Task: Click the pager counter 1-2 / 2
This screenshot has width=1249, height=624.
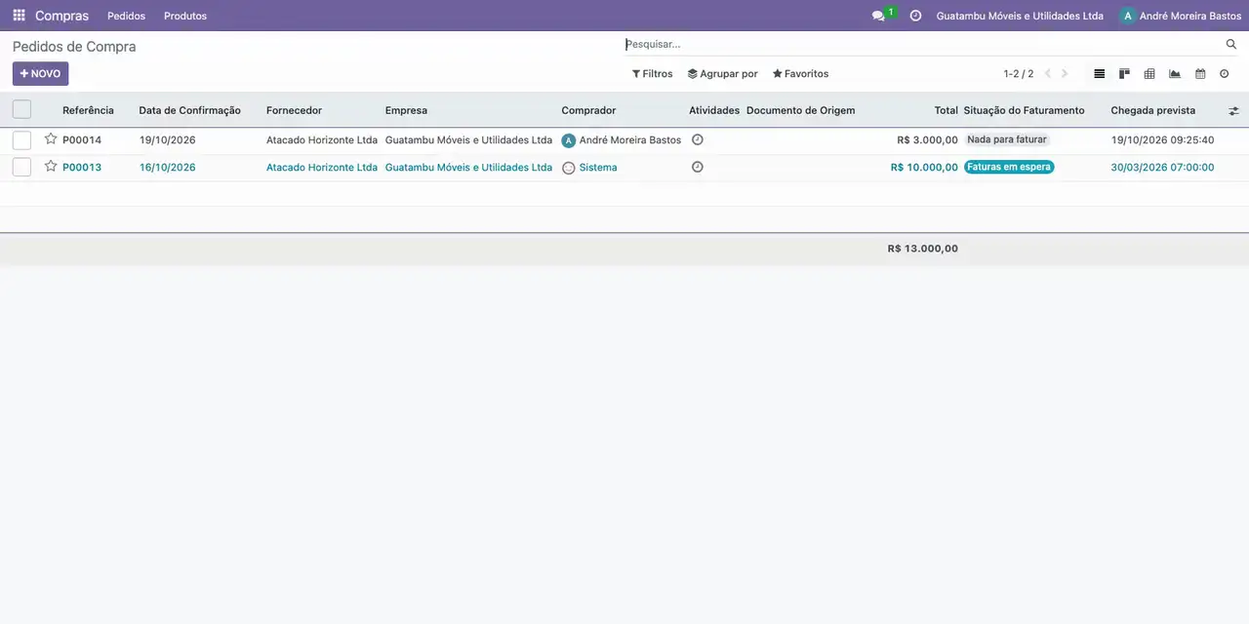Action: pos(1018,73)
